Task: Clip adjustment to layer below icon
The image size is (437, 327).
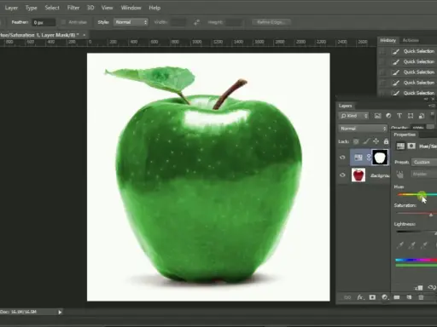Action: coord(419,288)
